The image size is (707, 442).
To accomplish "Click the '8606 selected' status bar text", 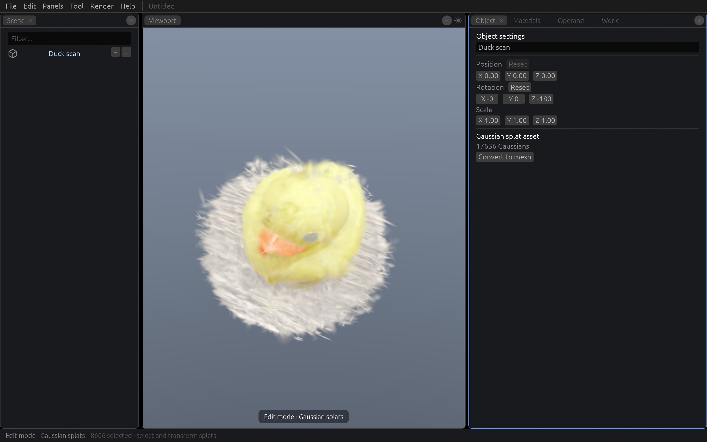I will (111, 435).
